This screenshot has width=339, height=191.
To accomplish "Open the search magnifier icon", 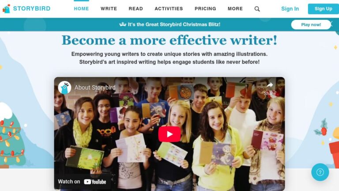I will [x=257, y=9].
